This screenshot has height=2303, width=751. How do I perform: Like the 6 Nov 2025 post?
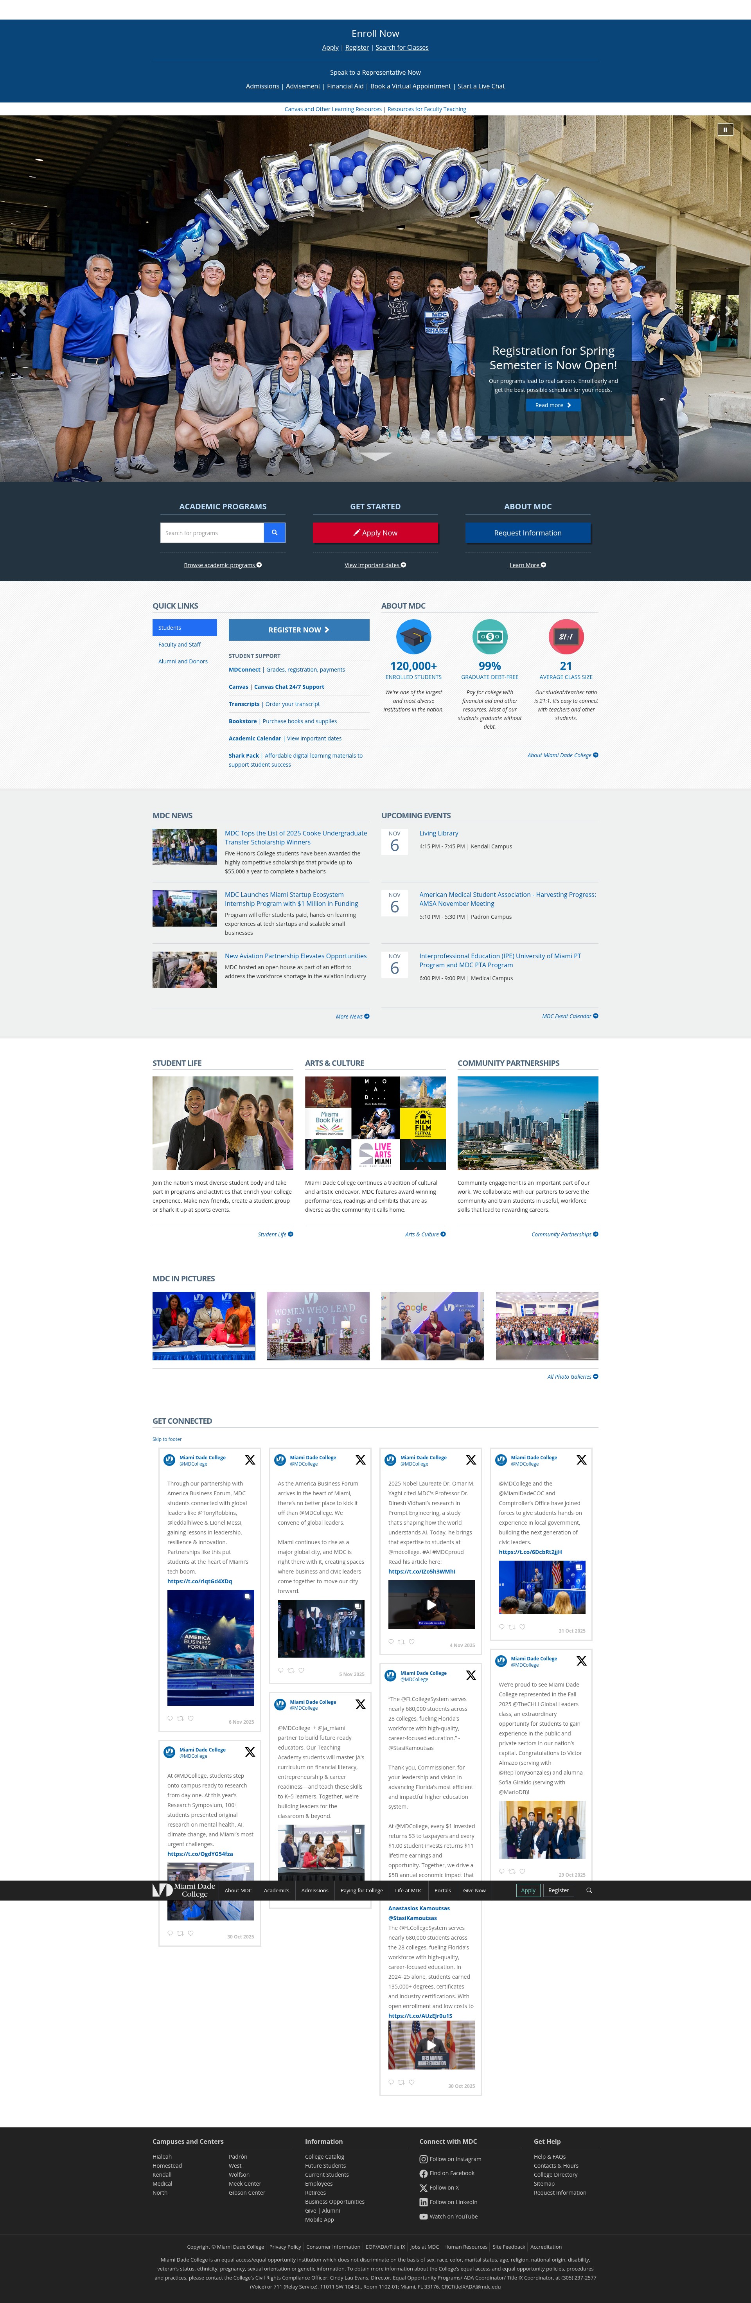coord(190,1718)
